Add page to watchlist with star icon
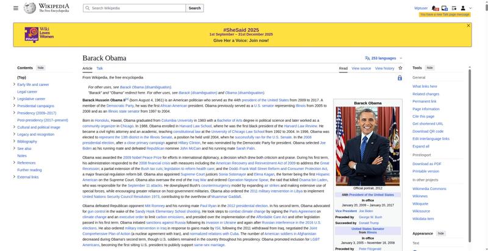488x251 pixels. (x=400, y=68)
